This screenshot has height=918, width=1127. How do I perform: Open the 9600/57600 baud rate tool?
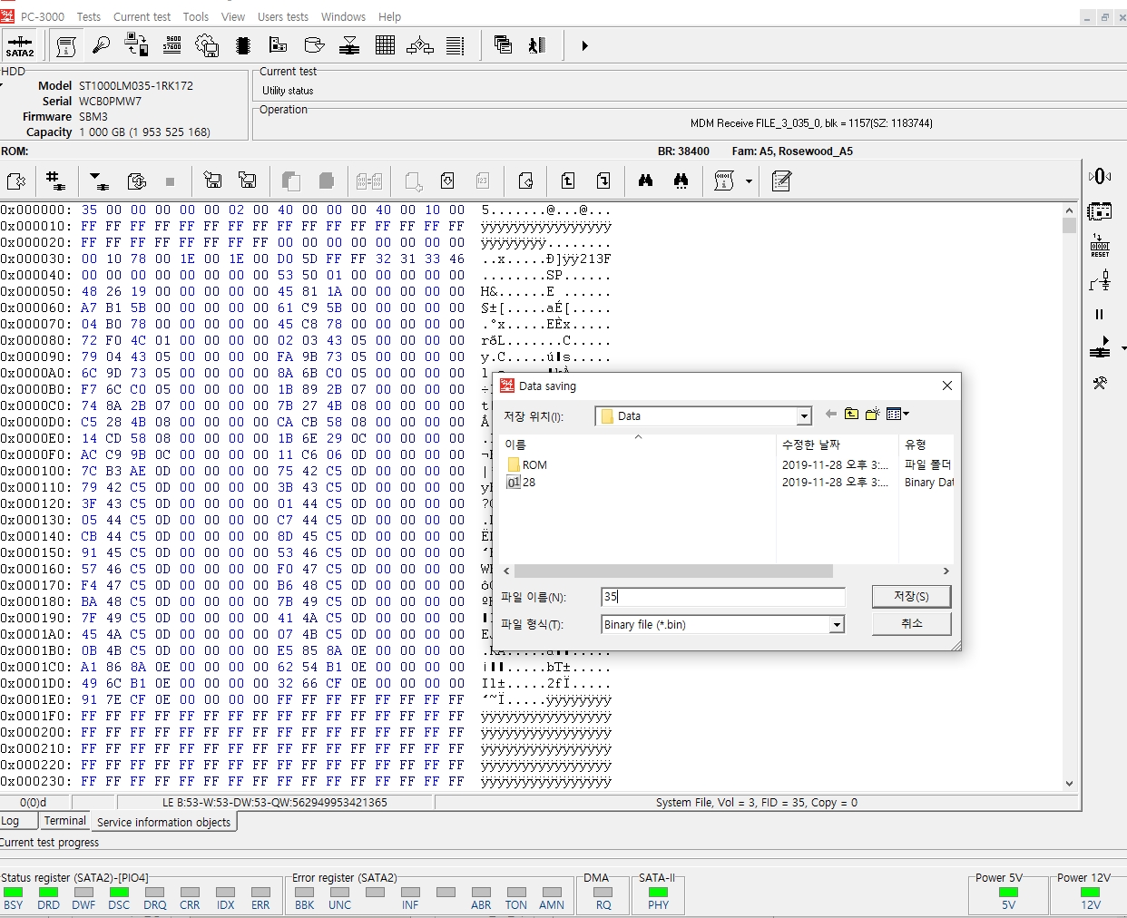[x=171, y=45]
